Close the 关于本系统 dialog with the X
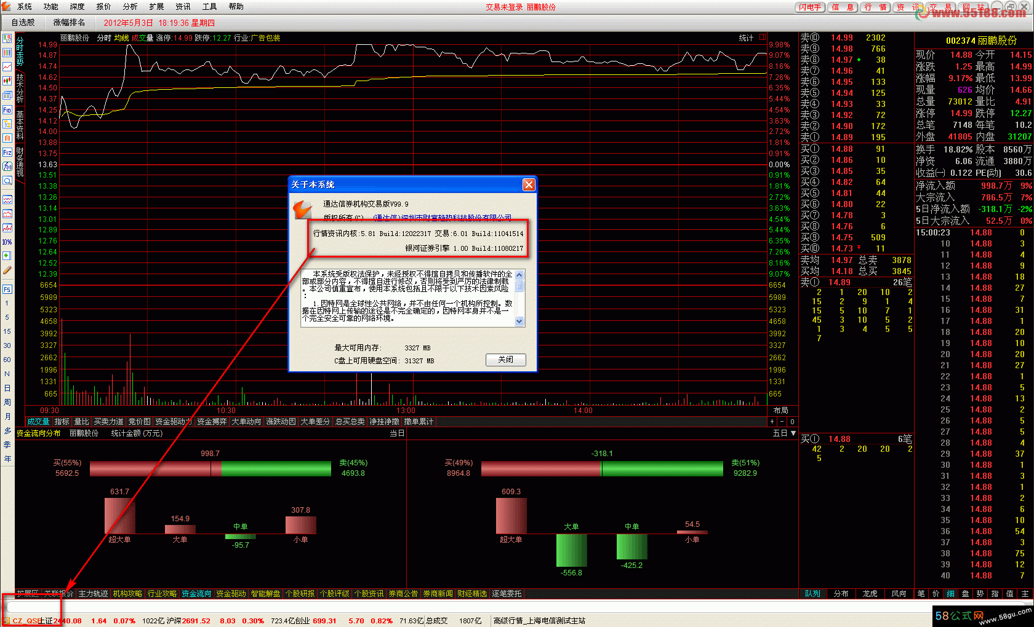The image size is (1034, 627). click(529, 185)
